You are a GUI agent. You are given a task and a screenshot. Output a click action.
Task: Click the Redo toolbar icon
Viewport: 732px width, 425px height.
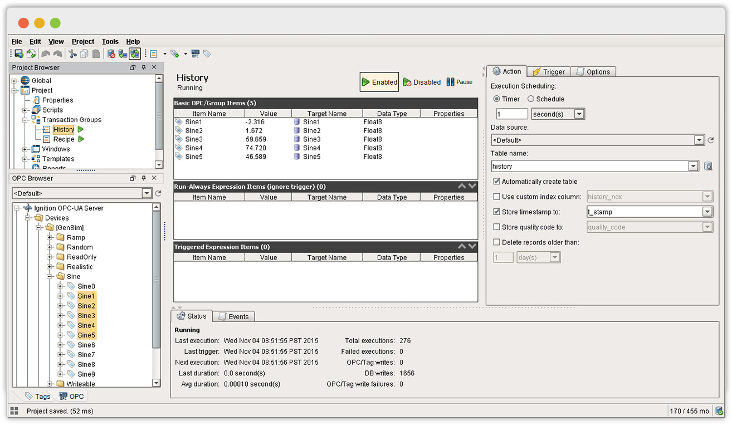click(x=57, y=53)
